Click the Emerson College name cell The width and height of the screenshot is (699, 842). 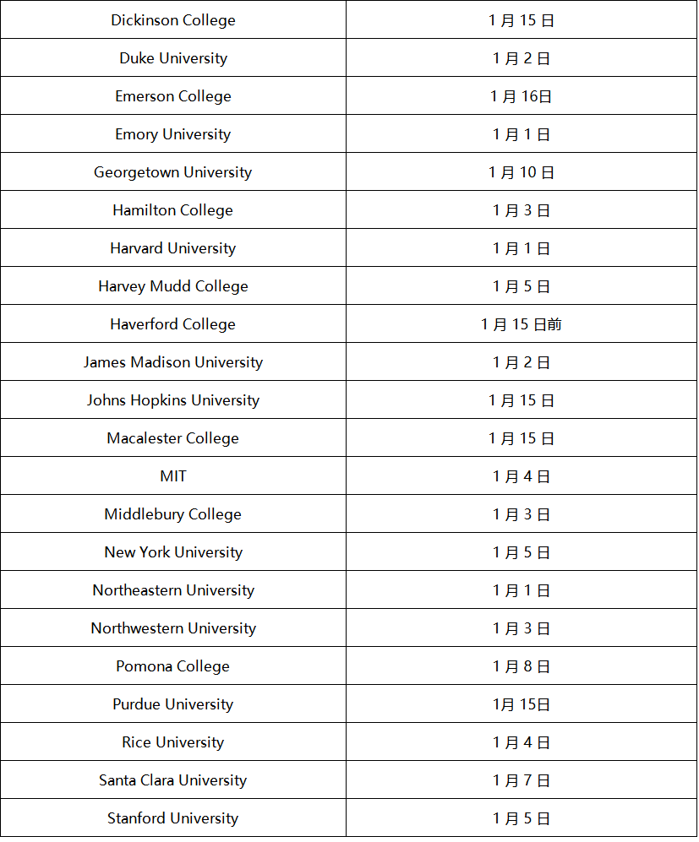173,96
